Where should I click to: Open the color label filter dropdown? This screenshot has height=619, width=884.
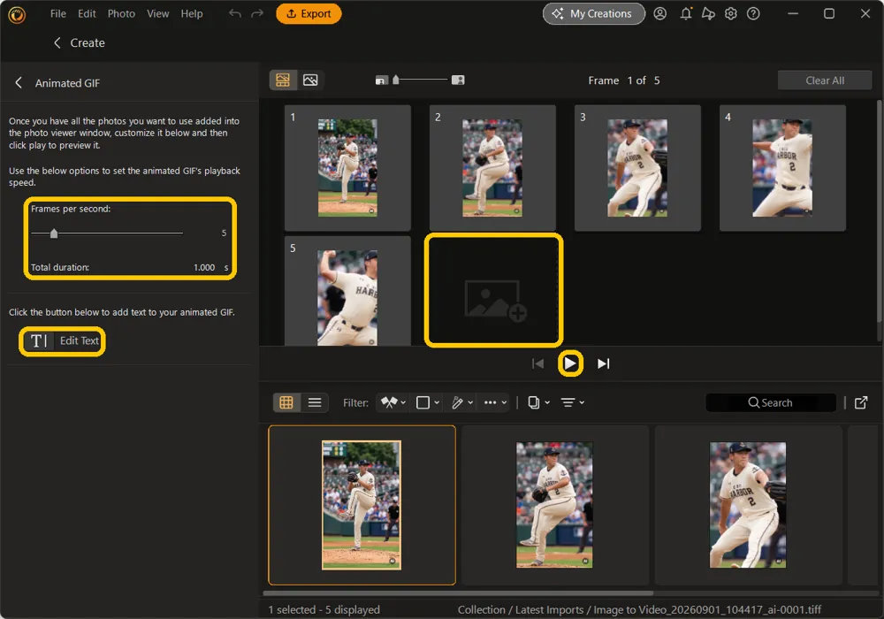(427, 402)
